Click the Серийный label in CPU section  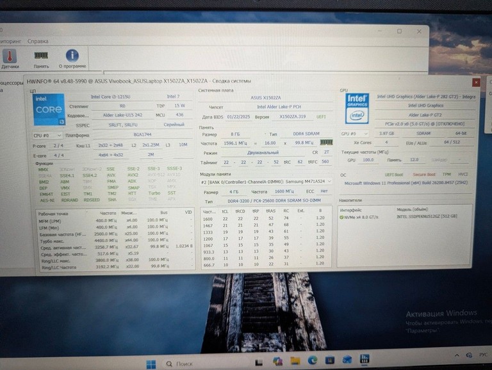coord(174,124)
